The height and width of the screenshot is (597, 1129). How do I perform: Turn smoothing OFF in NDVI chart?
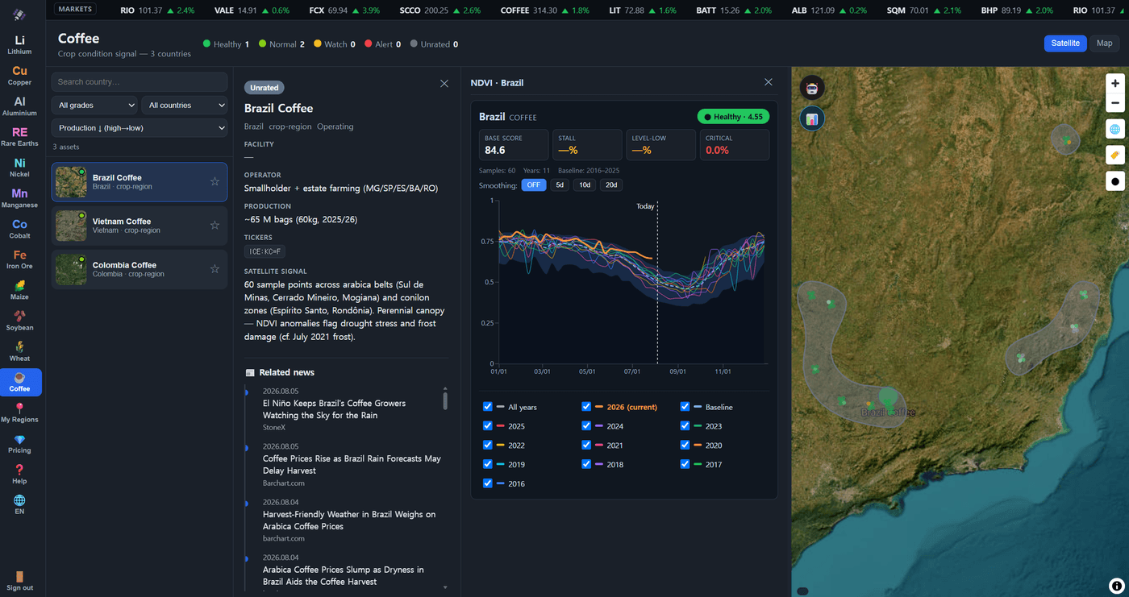(534, 185)
